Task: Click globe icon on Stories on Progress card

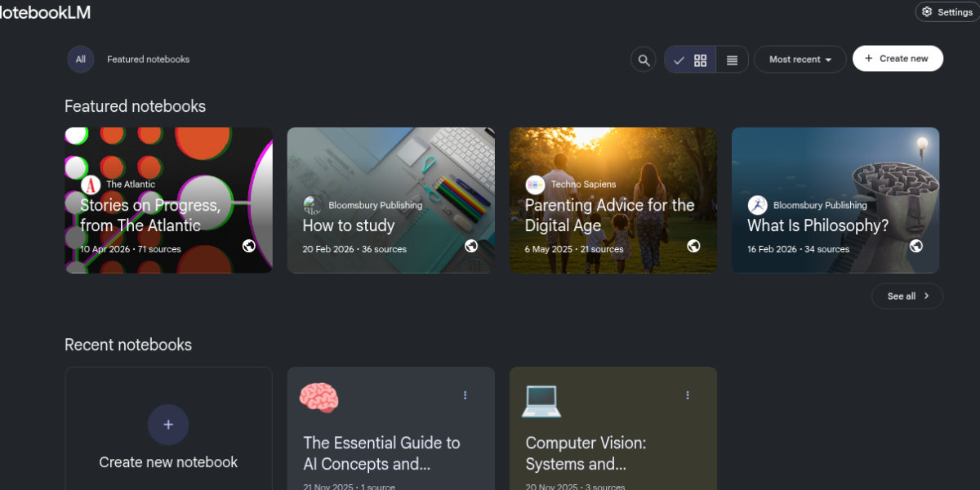Action: click(x=249, y=246)
